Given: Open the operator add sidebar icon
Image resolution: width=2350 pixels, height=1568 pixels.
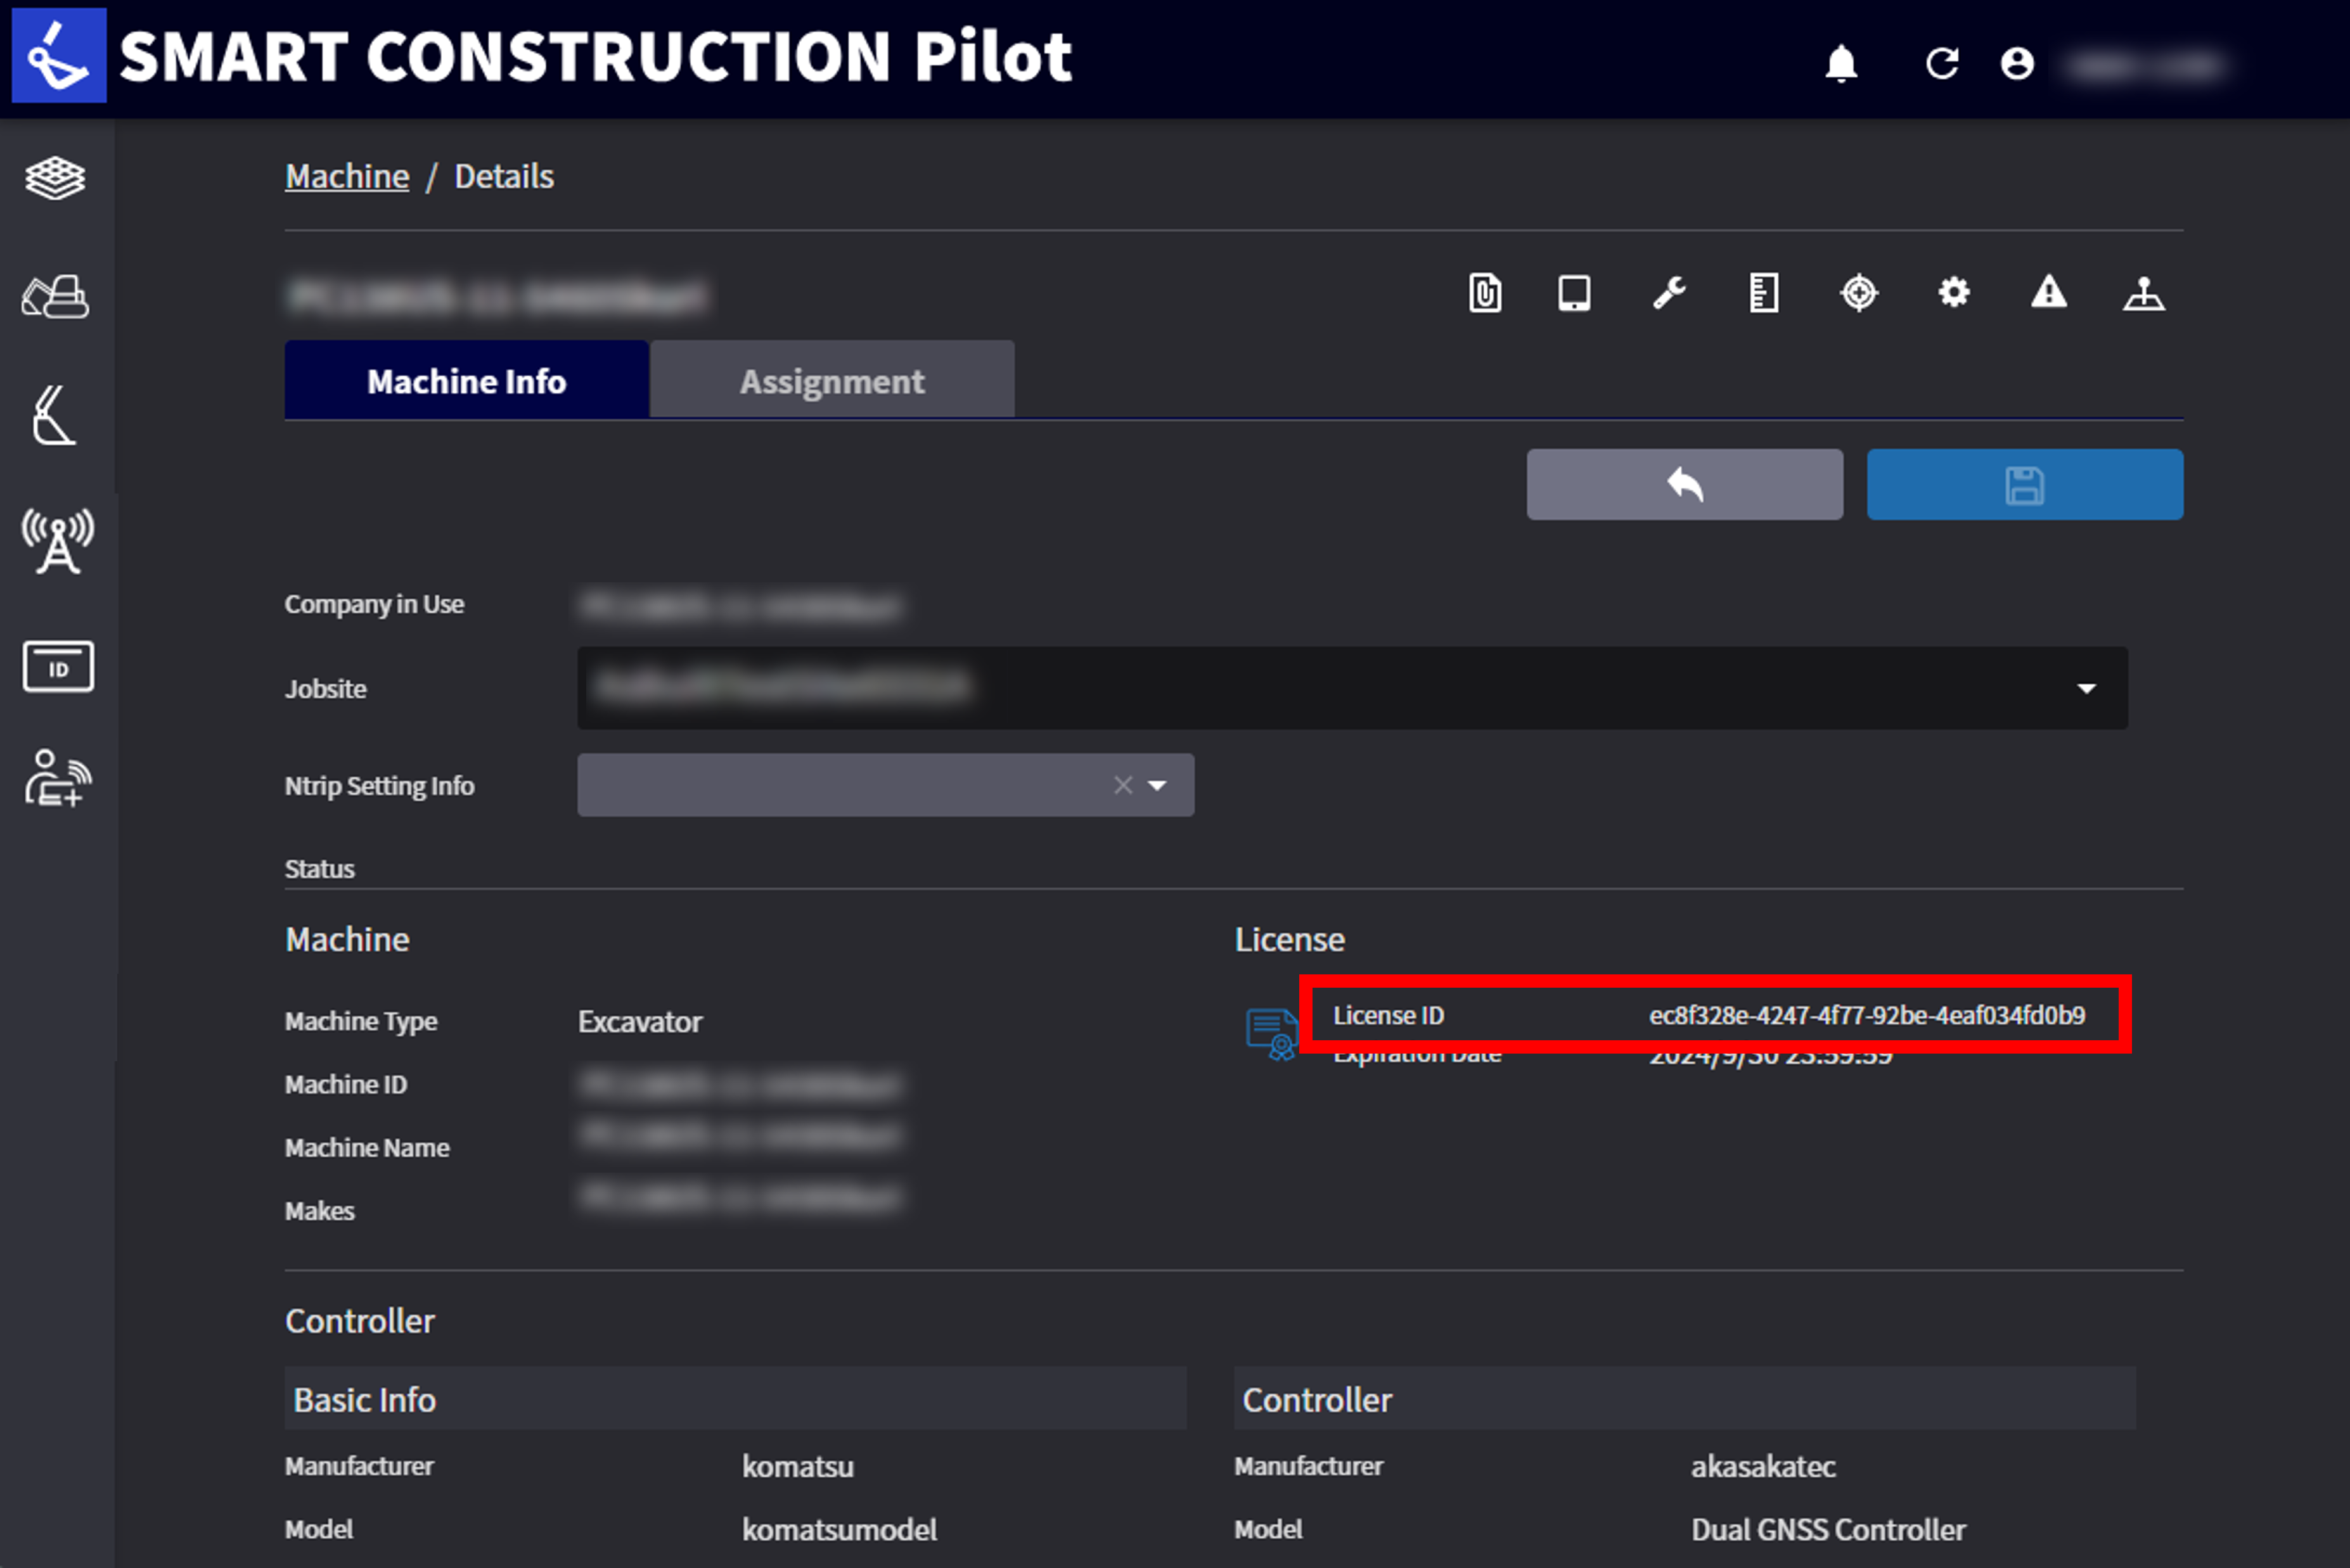Looking at the screenshot, I should coord(58,778).
